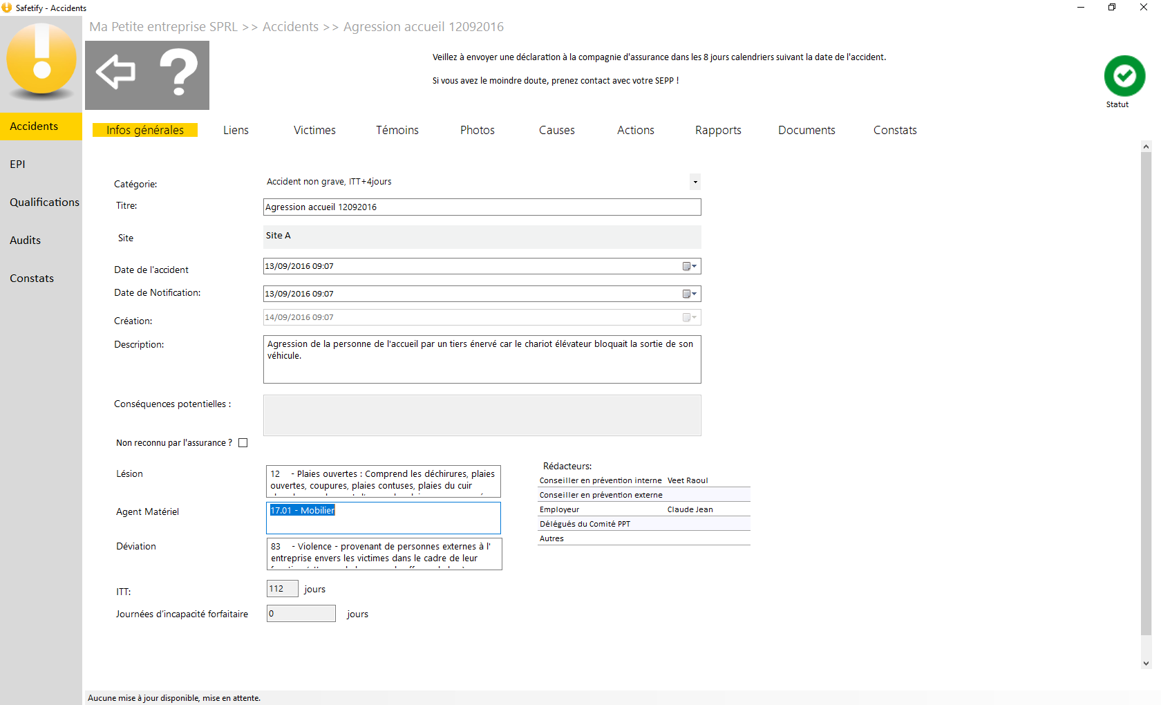The width and height of the screenshot is (1161, 705).
Task: Click the Titre input field
Action: (482, 207)
